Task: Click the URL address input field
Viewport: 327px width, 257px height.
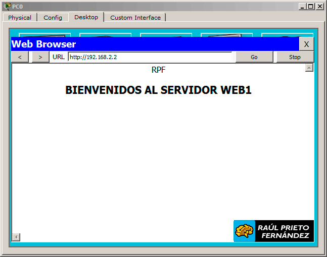Action: 152,57
